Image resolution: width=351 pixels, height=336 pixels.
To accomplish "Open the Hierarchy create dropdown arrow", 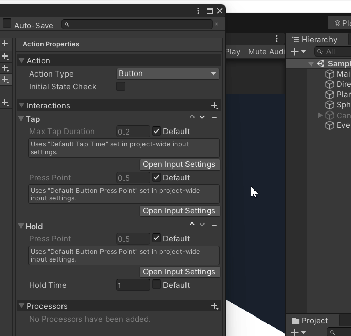I will coord(303,52).
